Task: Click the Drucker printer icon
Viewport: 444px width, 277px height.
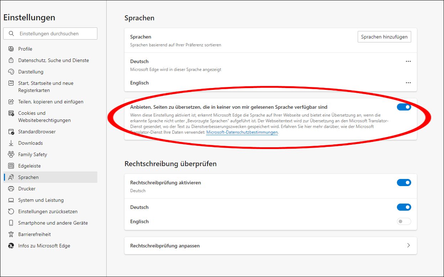Action: (11, 189)
